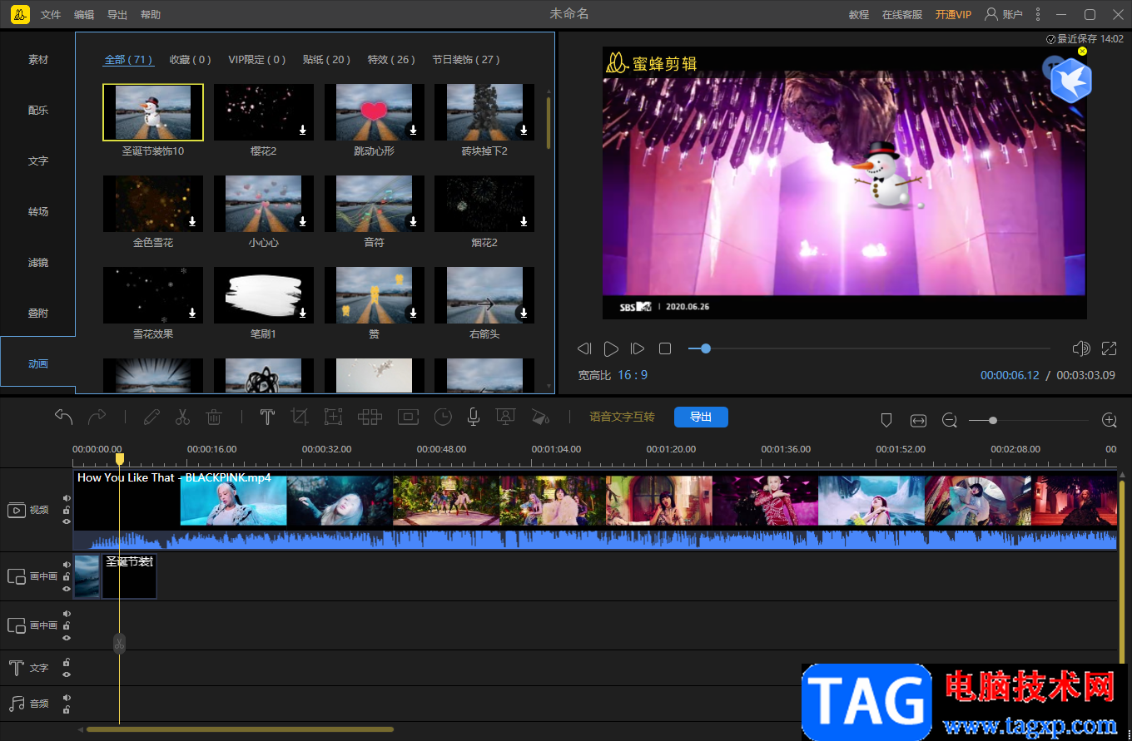Viewport: 1132px width, 741px height.
Task: Download the 金色雪花 animation
Action: click(192, 221)
